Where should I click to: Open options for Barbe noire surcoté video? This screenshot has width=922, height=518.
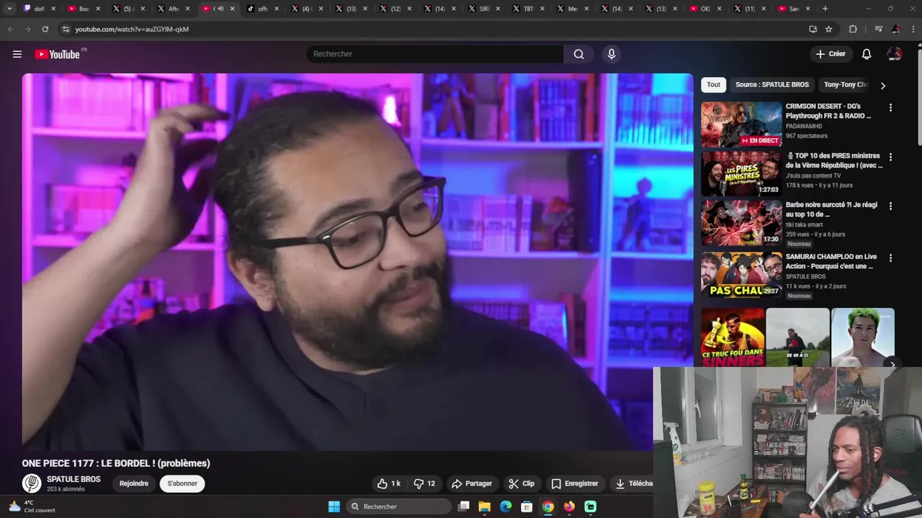click(x=890, y=206)
